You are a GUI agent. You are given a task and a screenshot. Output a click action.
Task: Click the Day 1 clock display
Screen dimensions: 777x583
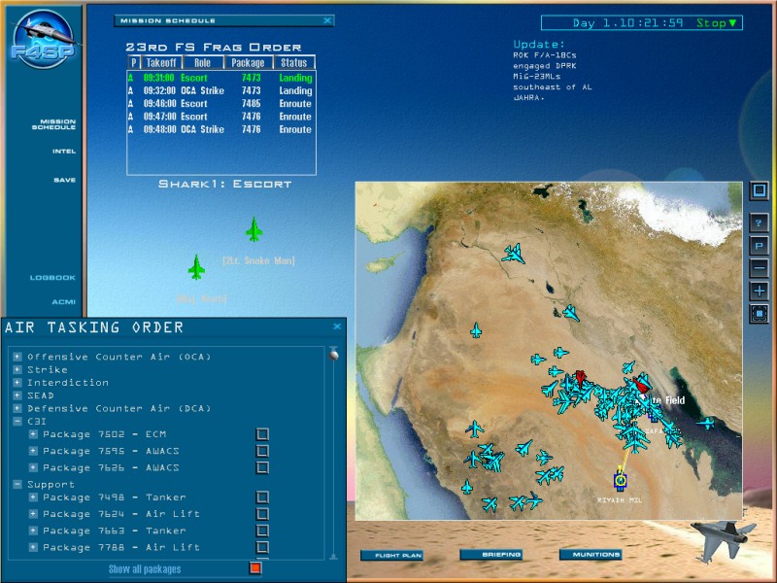coord(627,22)
